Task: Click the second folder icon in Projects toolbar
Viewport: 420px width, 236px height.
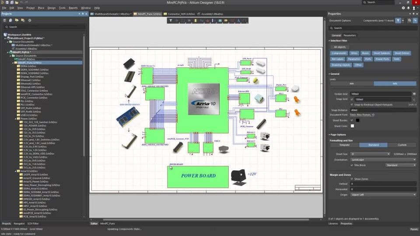Action: pos(23,21)
